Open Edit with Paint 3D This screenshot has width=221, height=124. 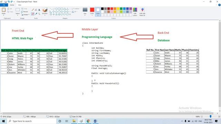[x=142, y=12]
